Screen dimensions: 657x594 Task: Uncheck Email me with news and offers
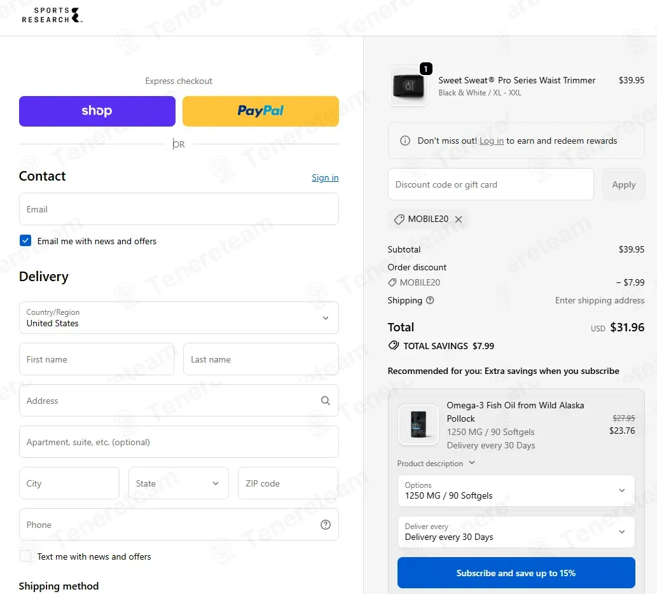point(25,240)
